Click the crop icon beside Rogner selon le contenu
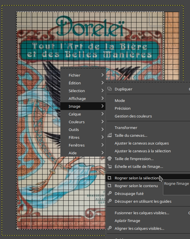The image size is (190, 239). point(110,186)
